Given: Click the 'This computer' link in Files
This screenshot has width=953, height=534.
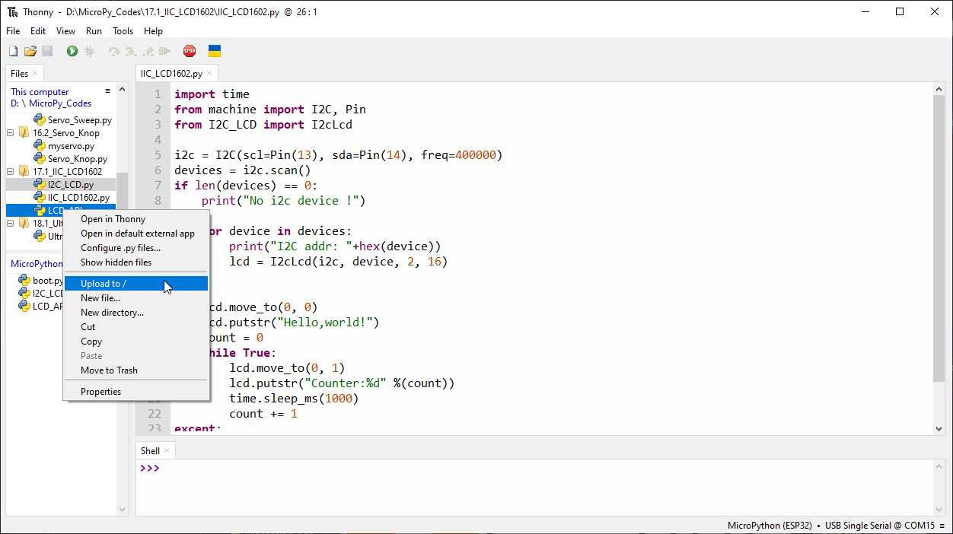Looking at the screenshot, I should pos(40,92).
